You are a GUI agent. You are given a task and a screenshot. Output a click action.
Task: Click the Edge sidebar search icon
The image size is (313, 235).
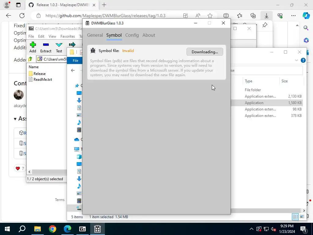pos(306,28)
